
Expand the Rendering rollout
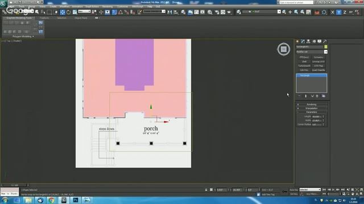pos(312,104)
